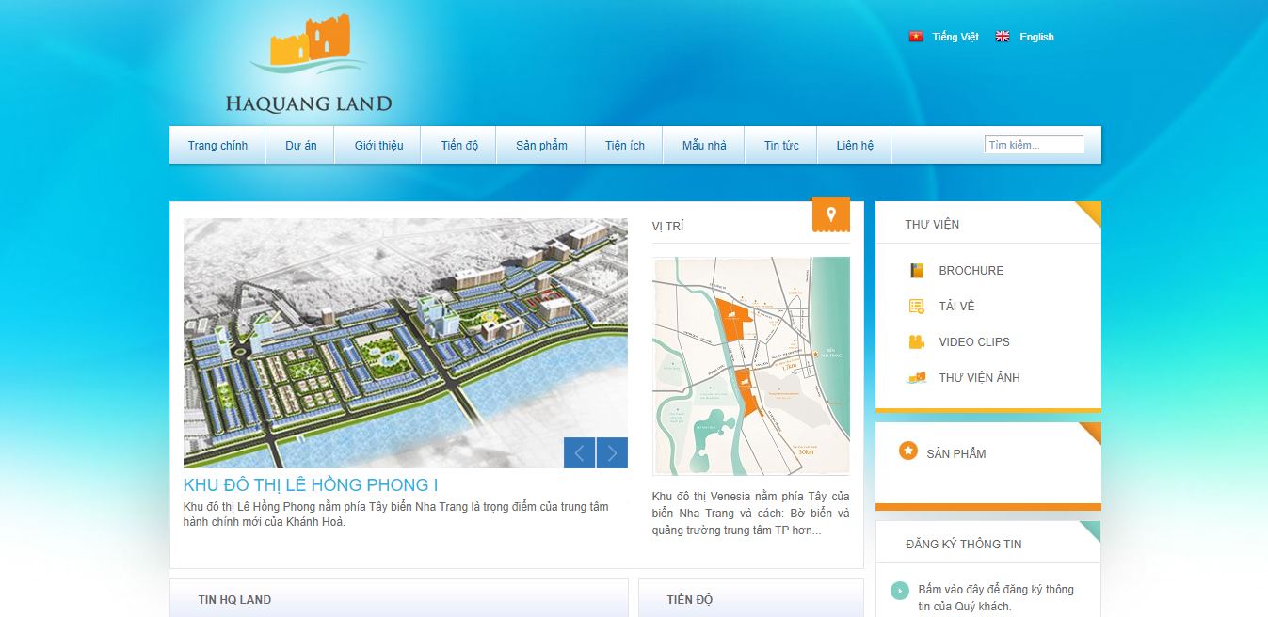Switch language to English
The height and width of the screenshot is (617, 1268).
click(x=1036, y=37)
